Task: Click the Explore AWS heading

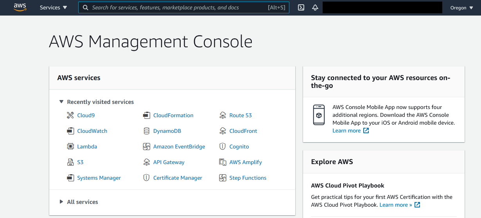Action: pyautogui.click(x=332, y=162)
